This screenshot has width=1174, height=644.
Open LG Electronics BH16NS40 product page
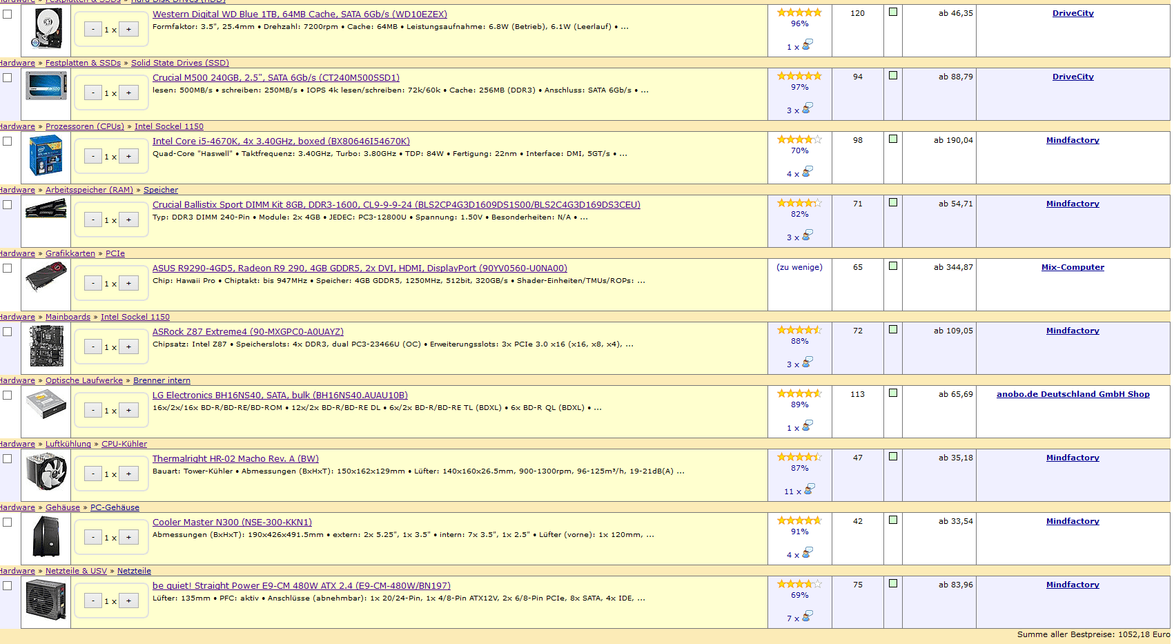tap(280, 395)
